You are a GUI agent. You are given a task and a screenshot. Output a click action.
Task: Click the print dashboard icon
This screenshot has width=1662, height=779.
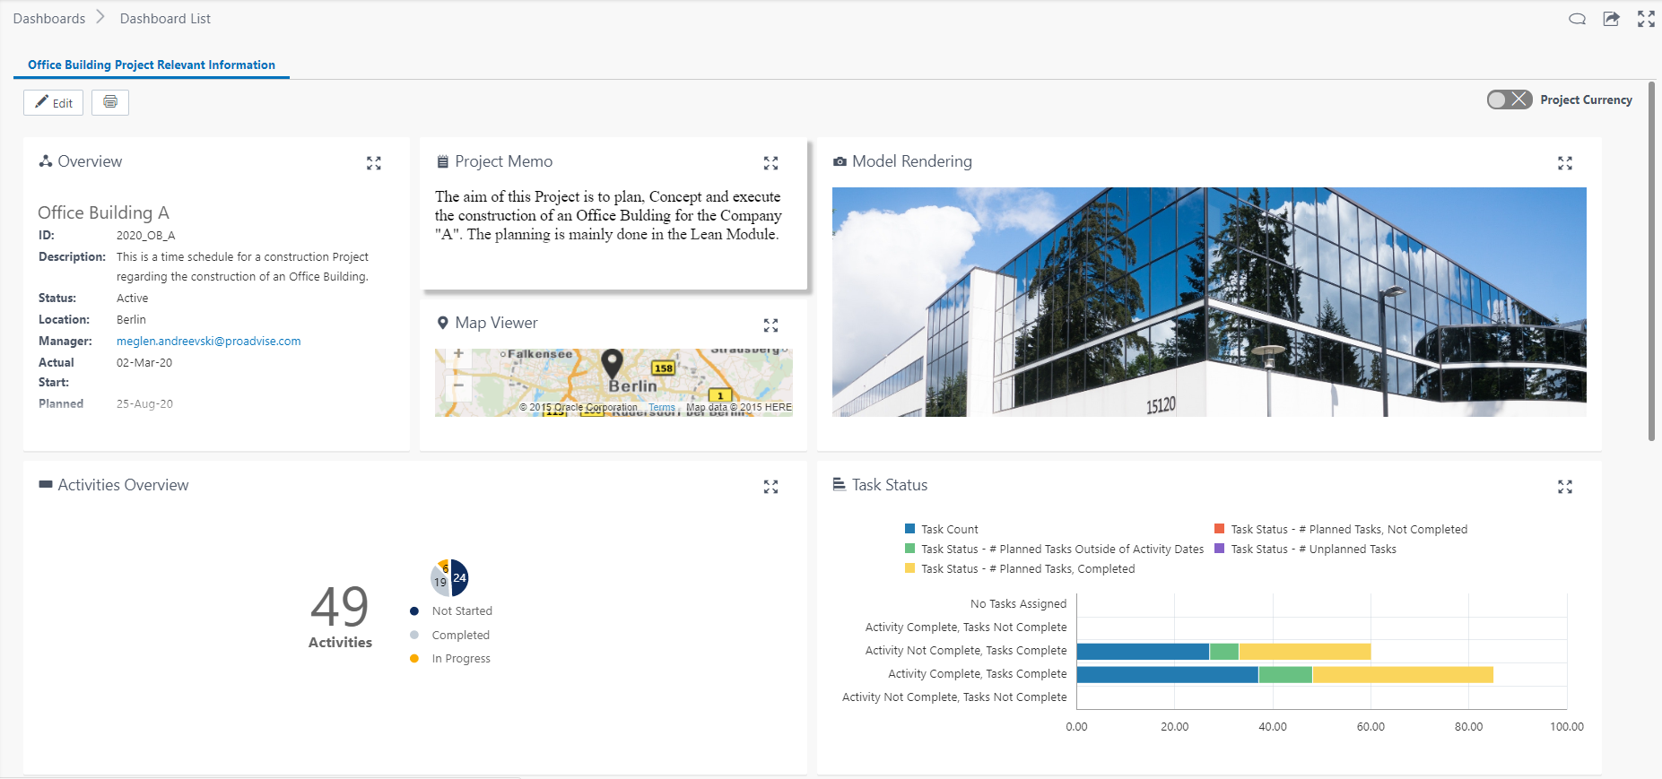point(110,102)
